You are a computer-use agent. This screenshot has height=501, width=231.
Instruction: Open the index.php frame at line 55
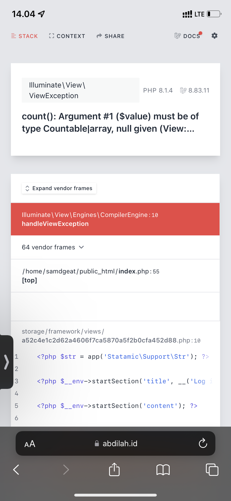click(115, 275)
